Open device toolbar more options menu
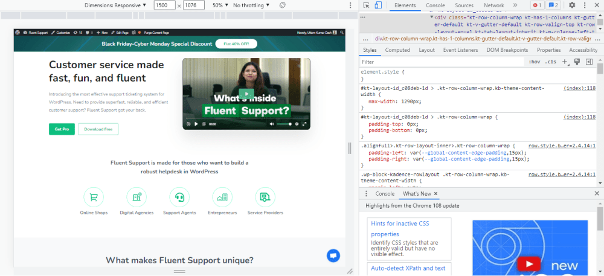This screenshot has width=604, height=276. pos(350,5)
